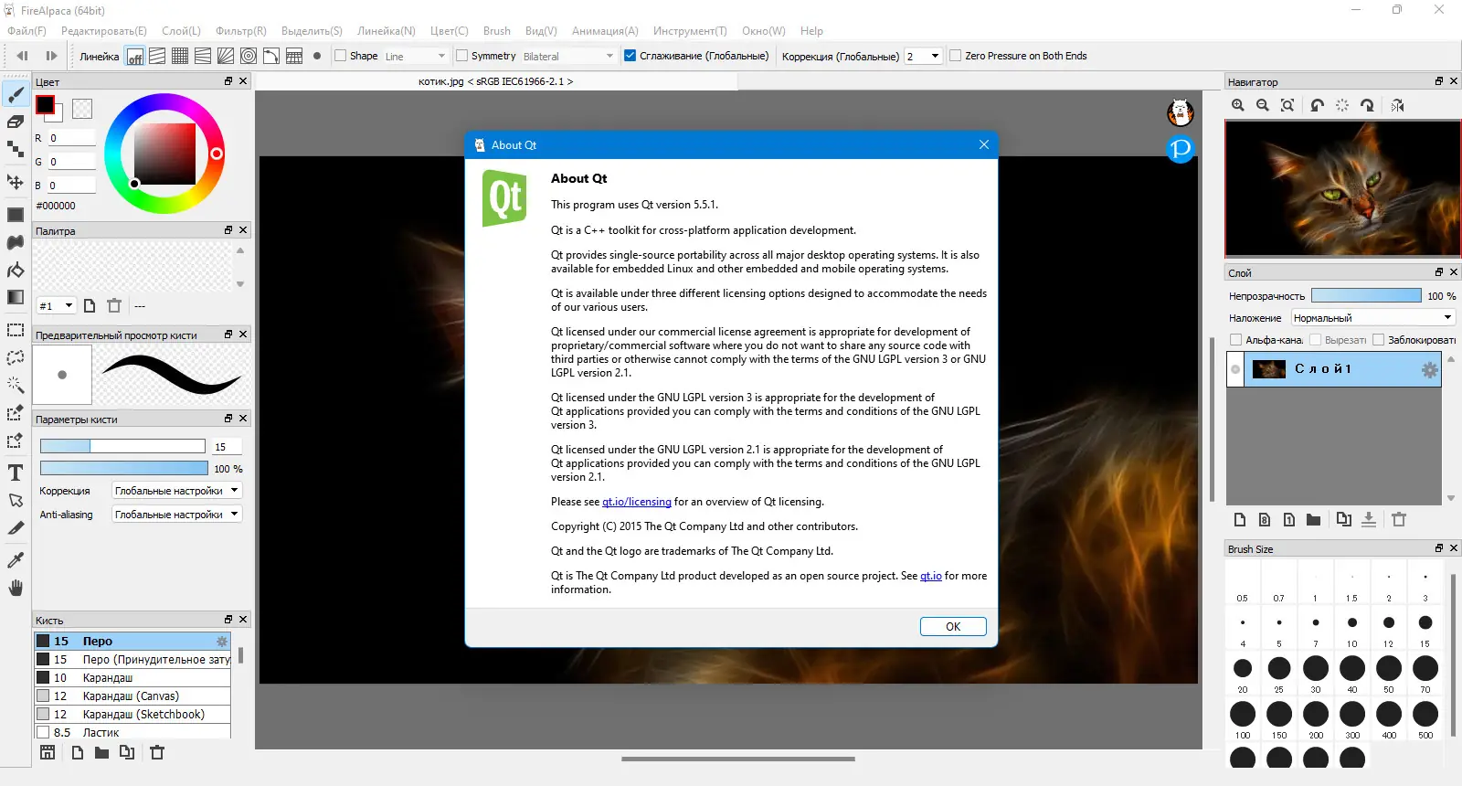
Task: Open the qt.io link in last paragraph
Action: pyautogui.click(x=931, y=576)
